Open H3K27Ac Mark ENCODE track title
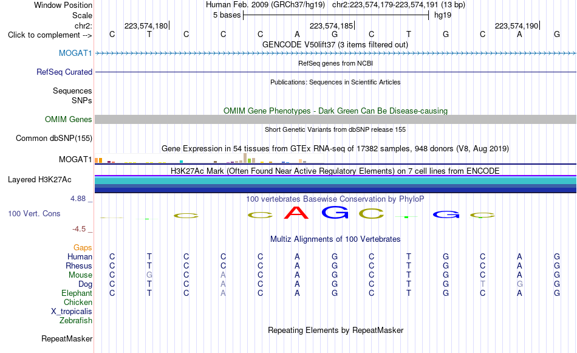577x353 pixels. tap(335, 171)
